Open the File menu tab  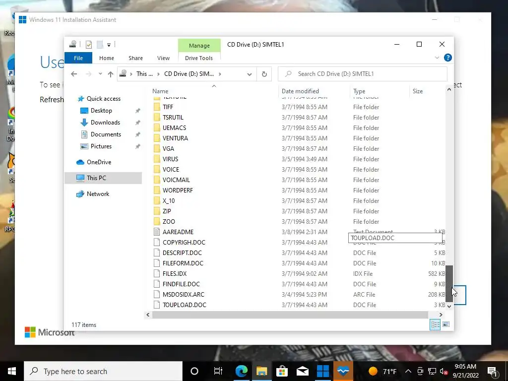point(78,58)
